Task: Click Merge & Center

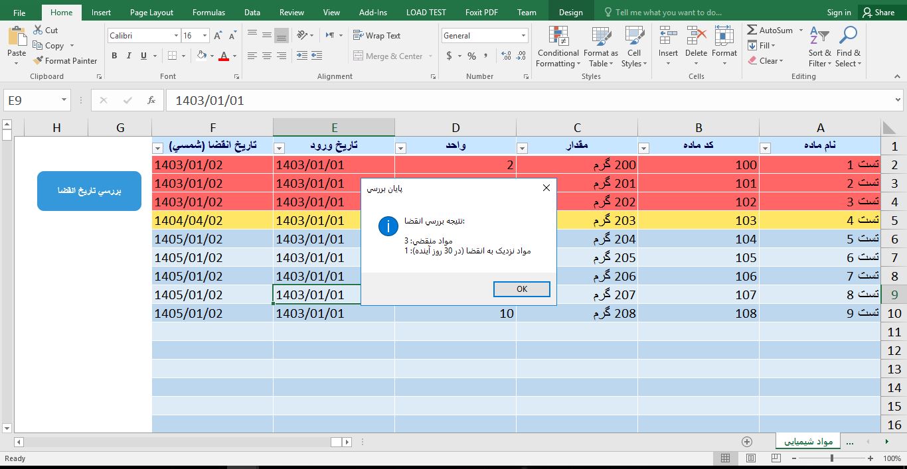Action: point(388,56)
